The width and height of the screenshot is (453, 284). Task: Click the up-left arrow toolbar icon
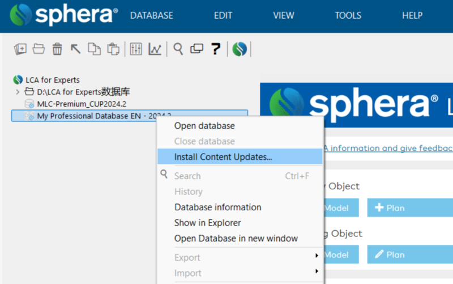click(x=75, y=49)
